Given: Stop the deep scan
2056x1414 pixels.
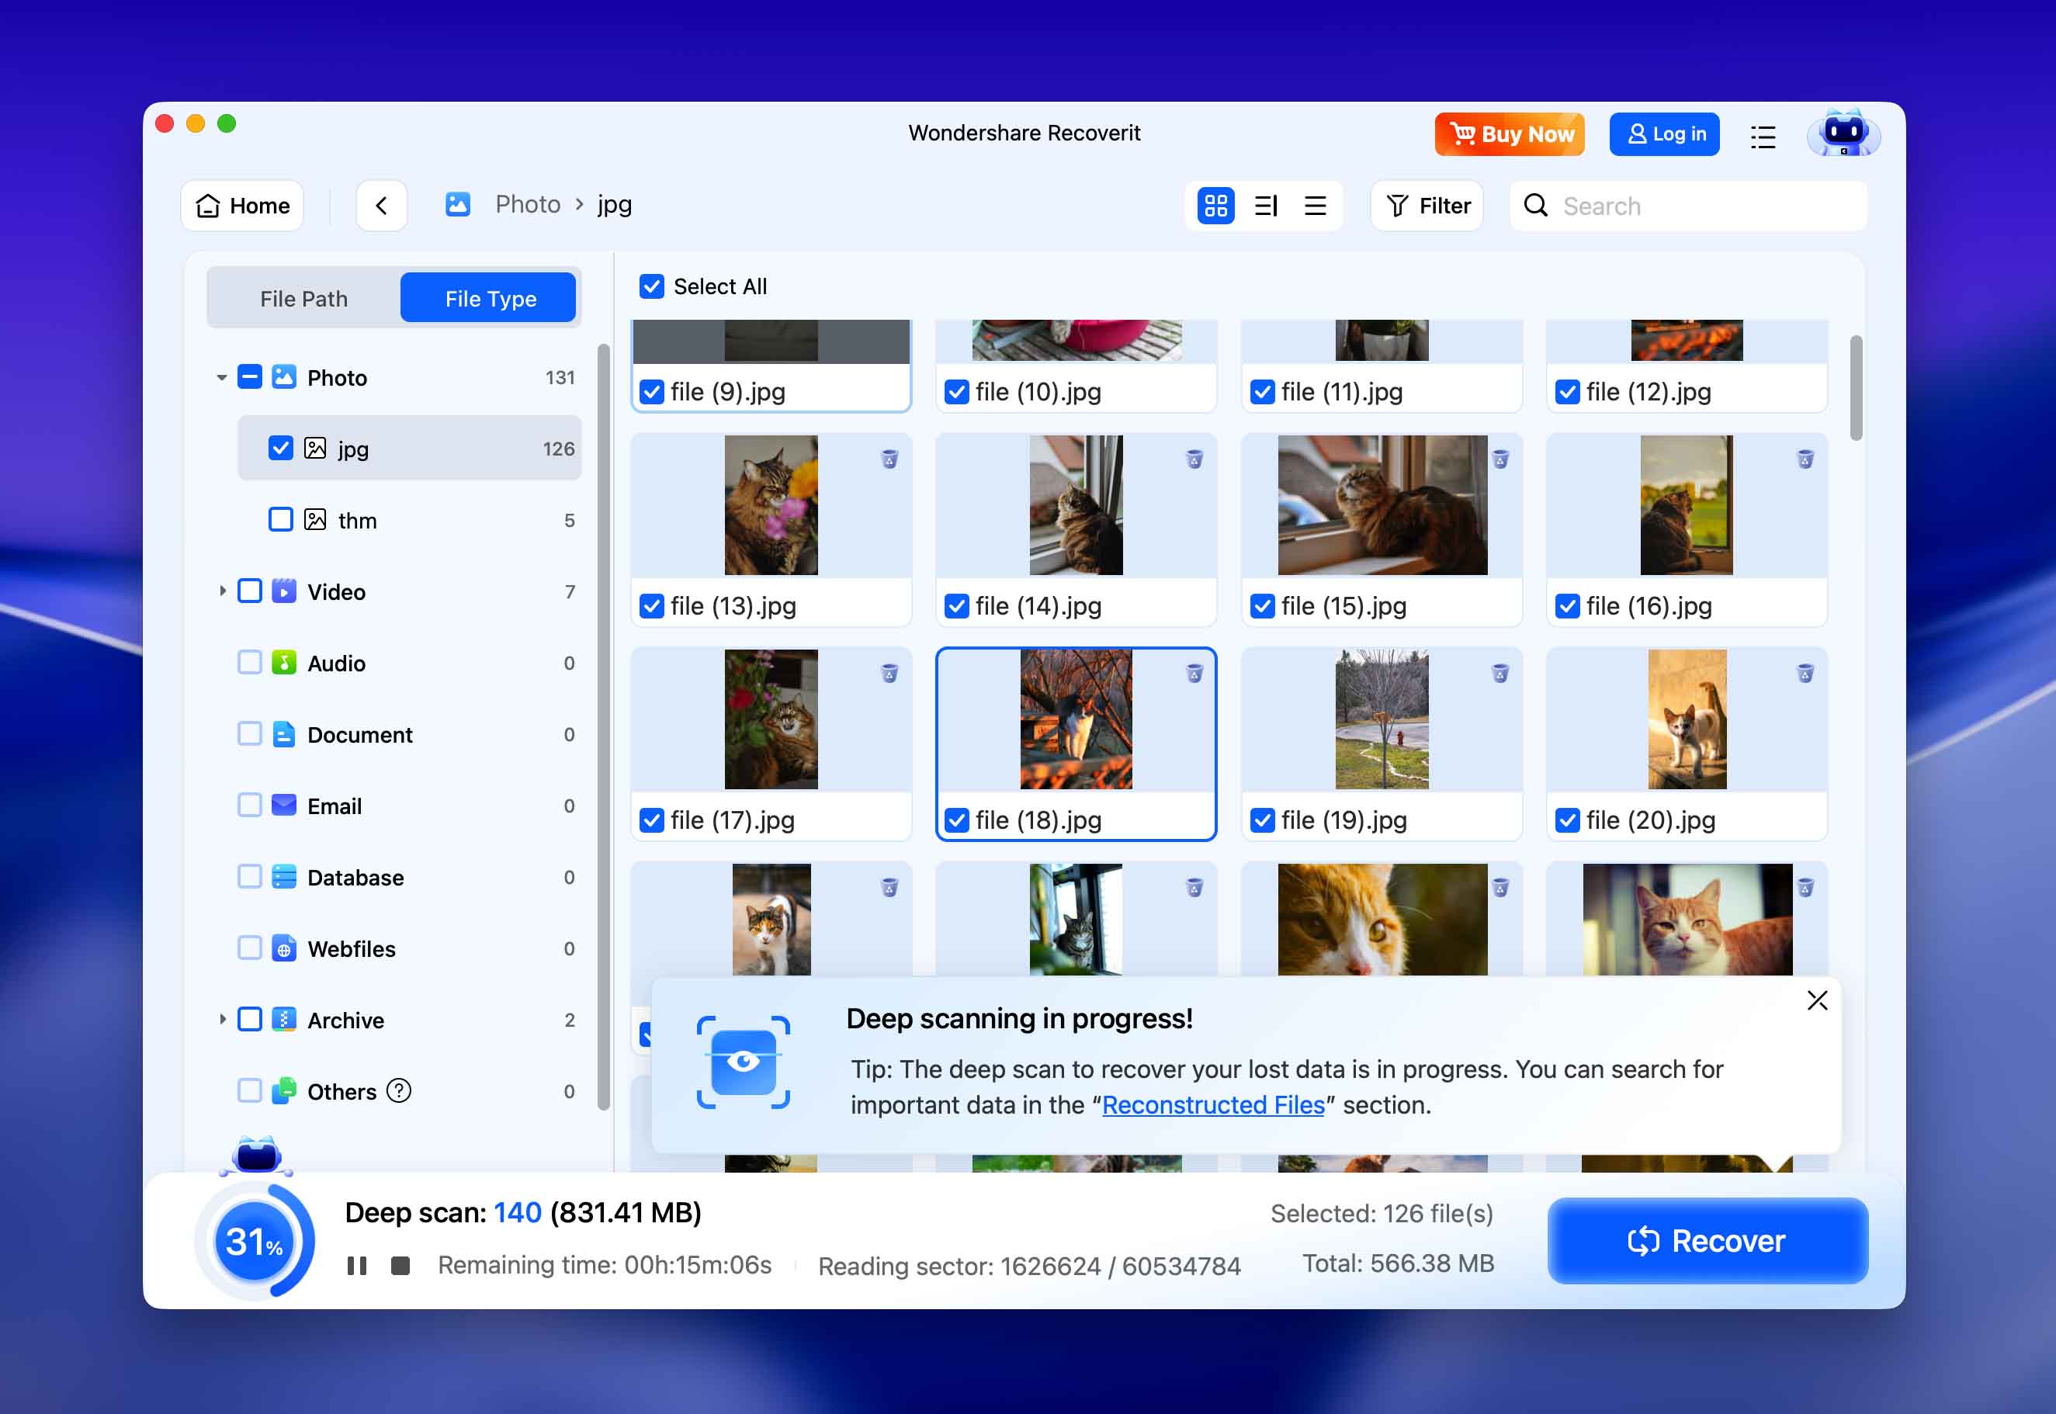Looking at the screenshot, I should point(400,1265).
